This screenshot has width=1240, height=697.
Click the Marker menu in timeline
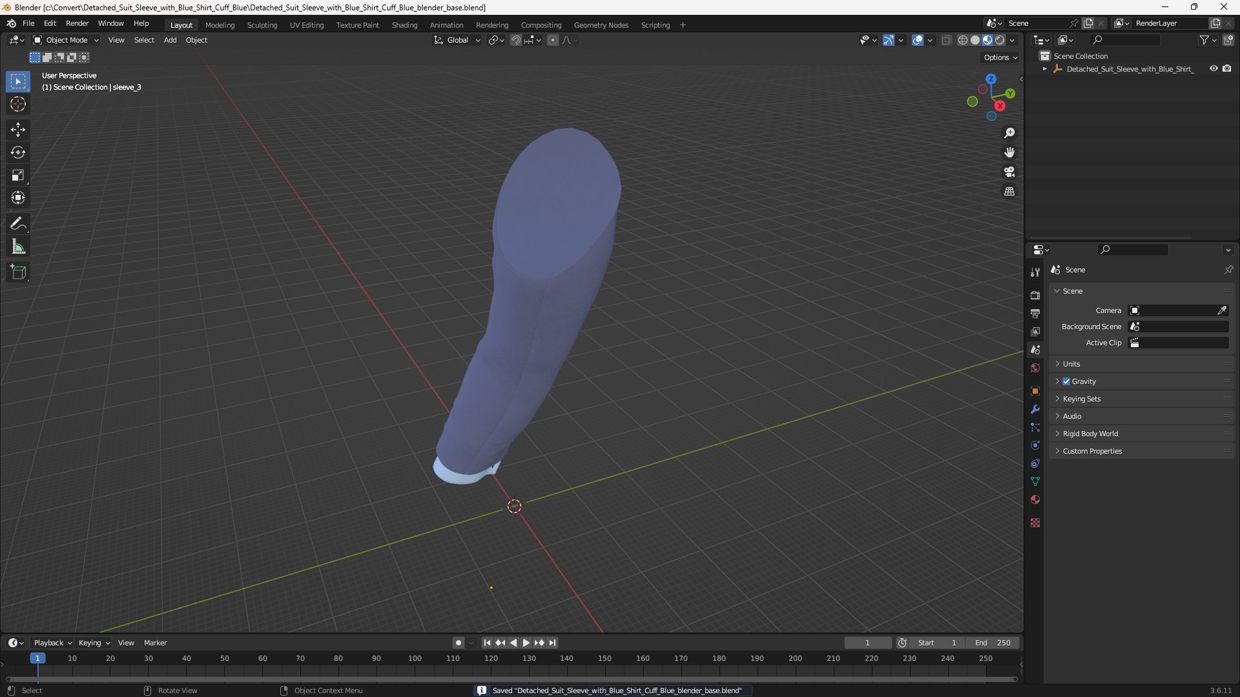point(155,643)
